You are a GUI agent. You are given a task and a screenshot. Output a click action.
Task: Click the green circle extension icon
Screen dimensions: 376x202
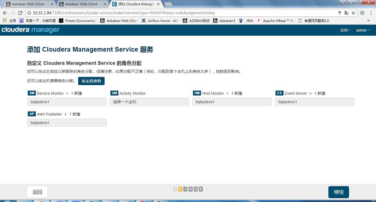coord(362,13)
